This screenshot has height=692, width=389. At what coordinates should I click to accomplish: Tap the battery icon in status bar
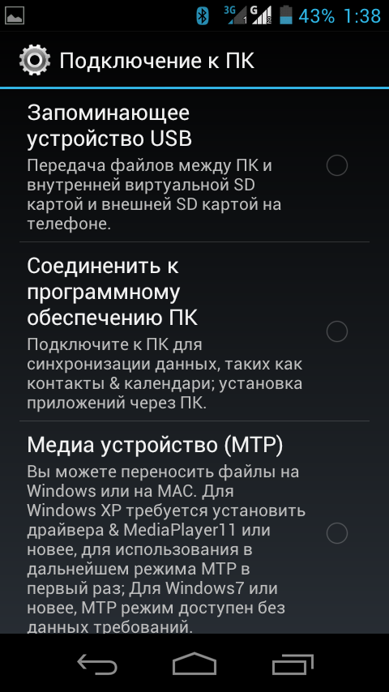pyautogui.click(x=286, y=15)
